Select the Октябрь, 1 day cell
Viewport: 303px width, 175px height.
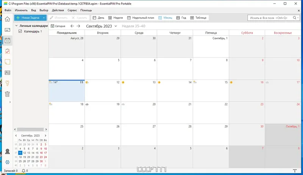[283, 134]
